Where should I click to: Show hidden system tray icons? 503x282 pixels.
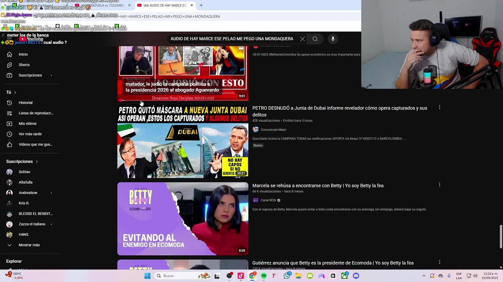tap(424, 276)
